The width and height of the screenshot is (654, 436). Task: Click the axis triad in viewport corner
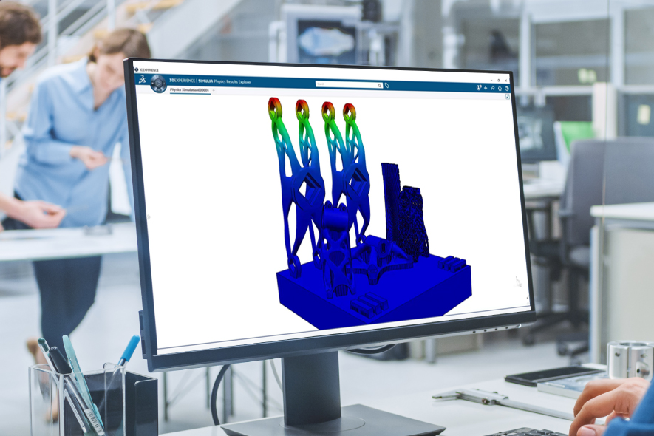pyautogui.click(x=518, y=281)
